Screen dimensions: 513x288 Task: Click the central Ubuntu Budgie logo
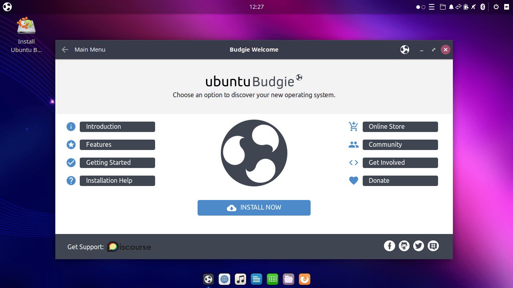click(254, 153)
